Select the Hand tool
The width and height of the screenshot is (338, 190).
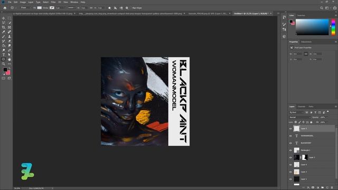[x=10, y=59]
